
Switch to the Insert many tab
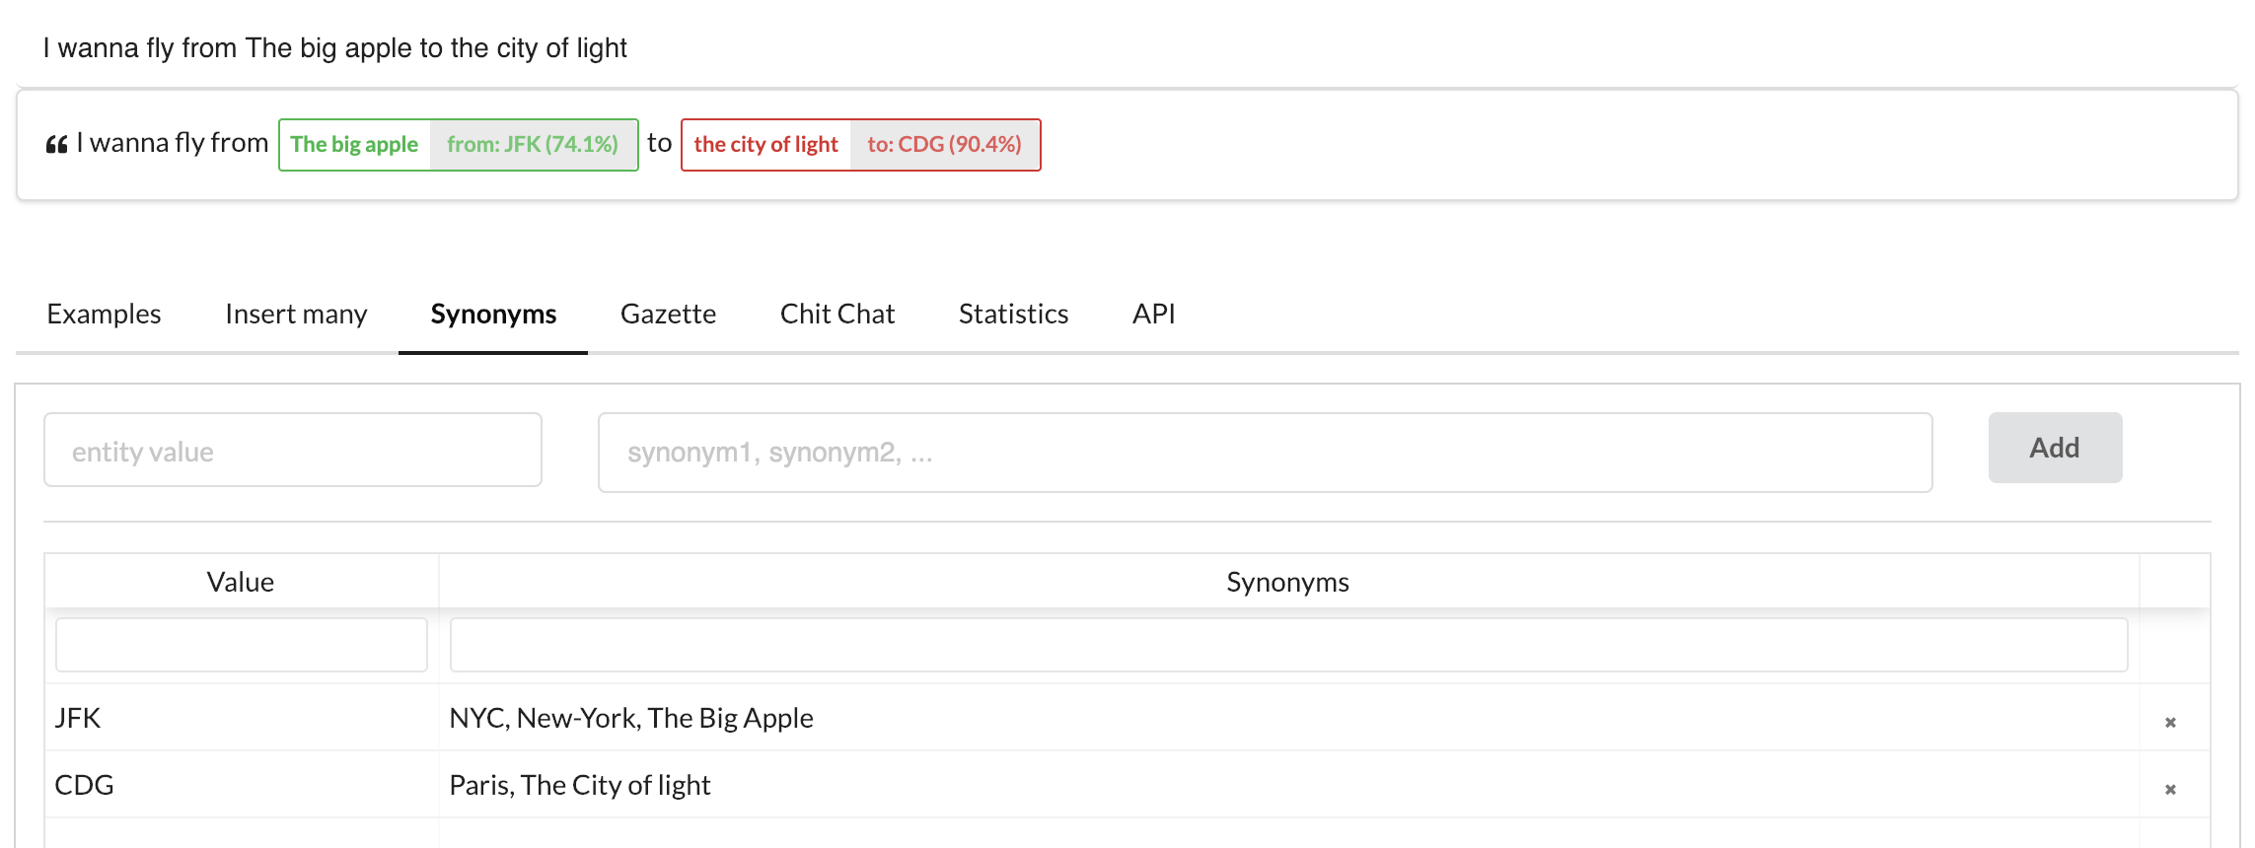click(296, 314)
